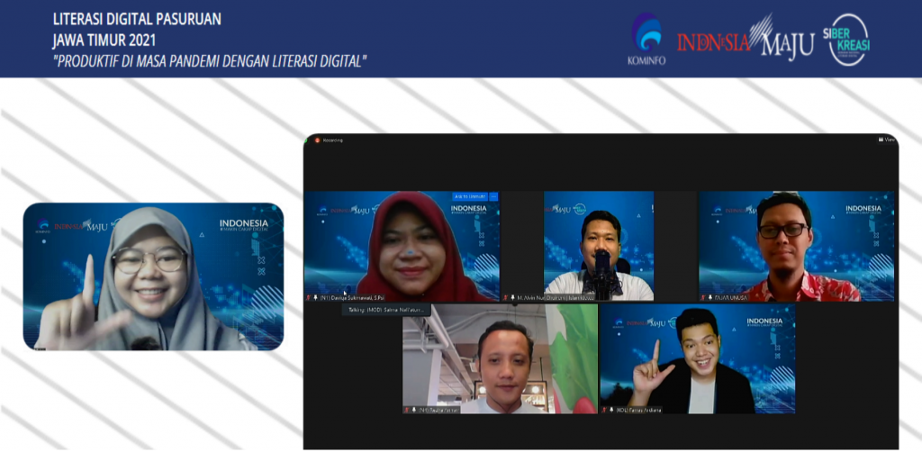Click the Literasi Digital Pasuruan title text
Screen dimensions: 922x452
pos(137,19)
